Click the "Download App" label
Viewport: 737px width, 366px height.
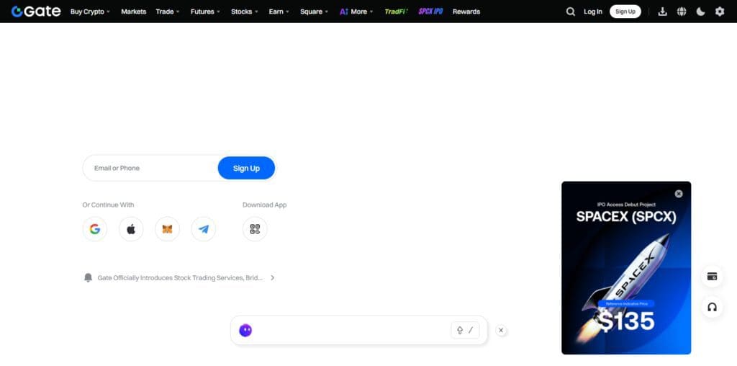pos(264,205)
